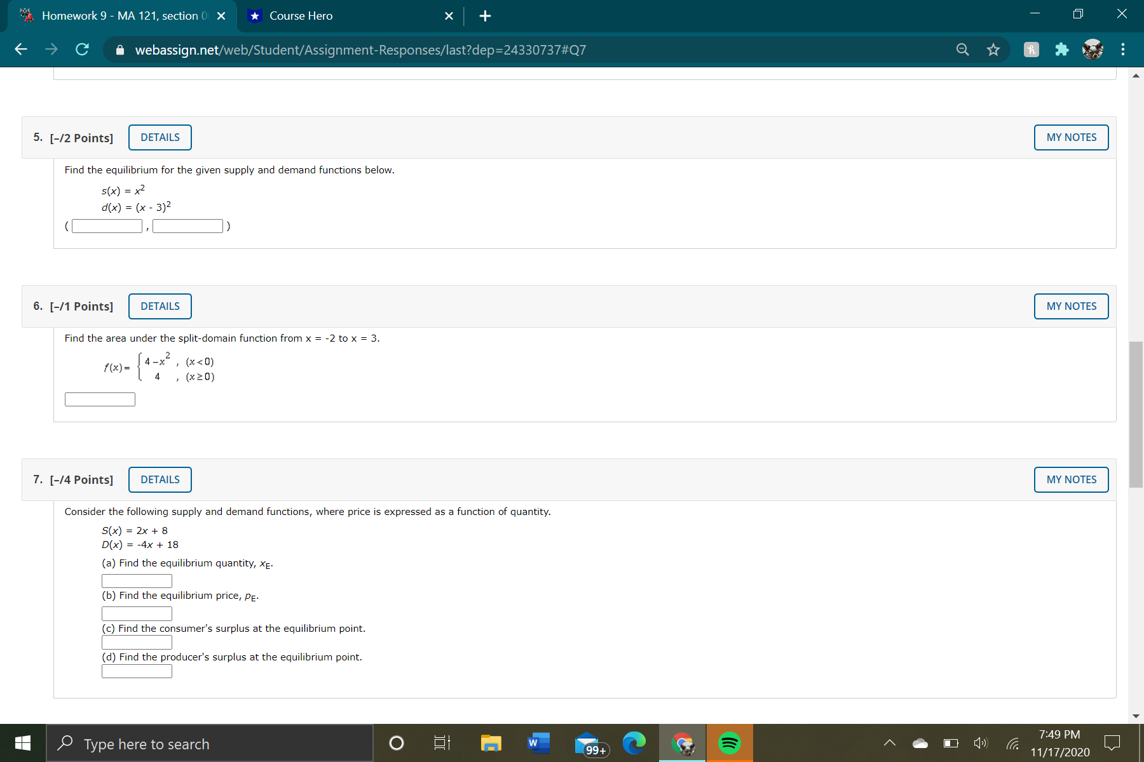1144x762 pixels.
Task: Click the scrollbar up arrow
Action: [1136, 76]
